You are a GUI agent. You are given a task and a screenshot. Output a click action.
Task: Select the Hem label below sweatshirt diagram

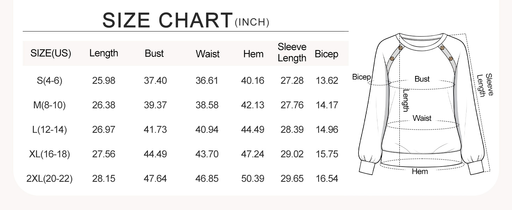[420, 171]
